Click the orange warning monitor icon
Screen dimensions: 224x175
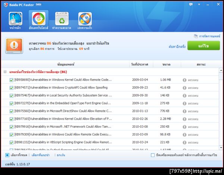pos(14,46)
